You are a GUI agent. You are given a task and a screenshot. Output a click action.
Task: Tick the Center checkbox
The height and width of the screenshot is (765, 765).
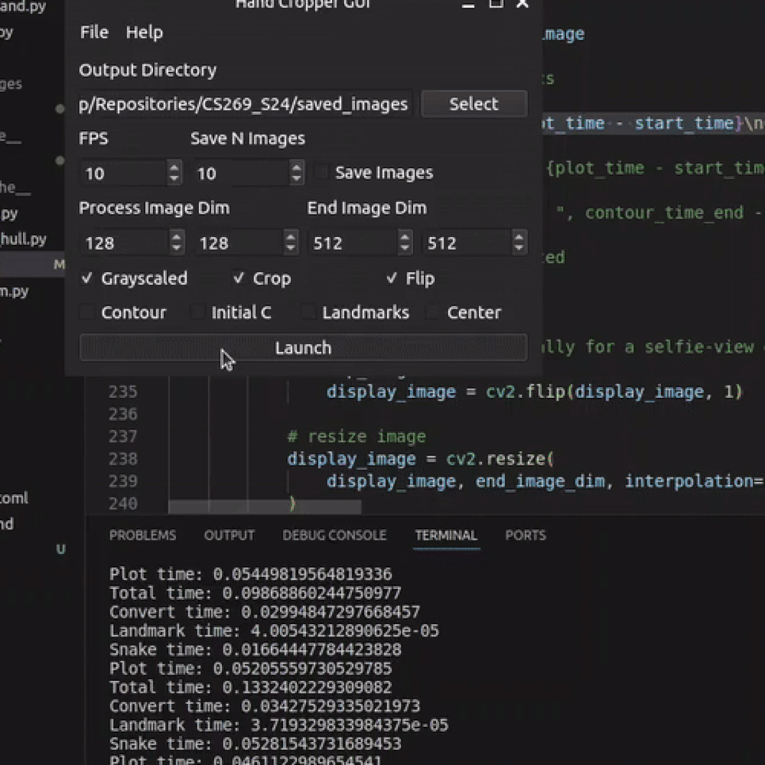(433, 312)
